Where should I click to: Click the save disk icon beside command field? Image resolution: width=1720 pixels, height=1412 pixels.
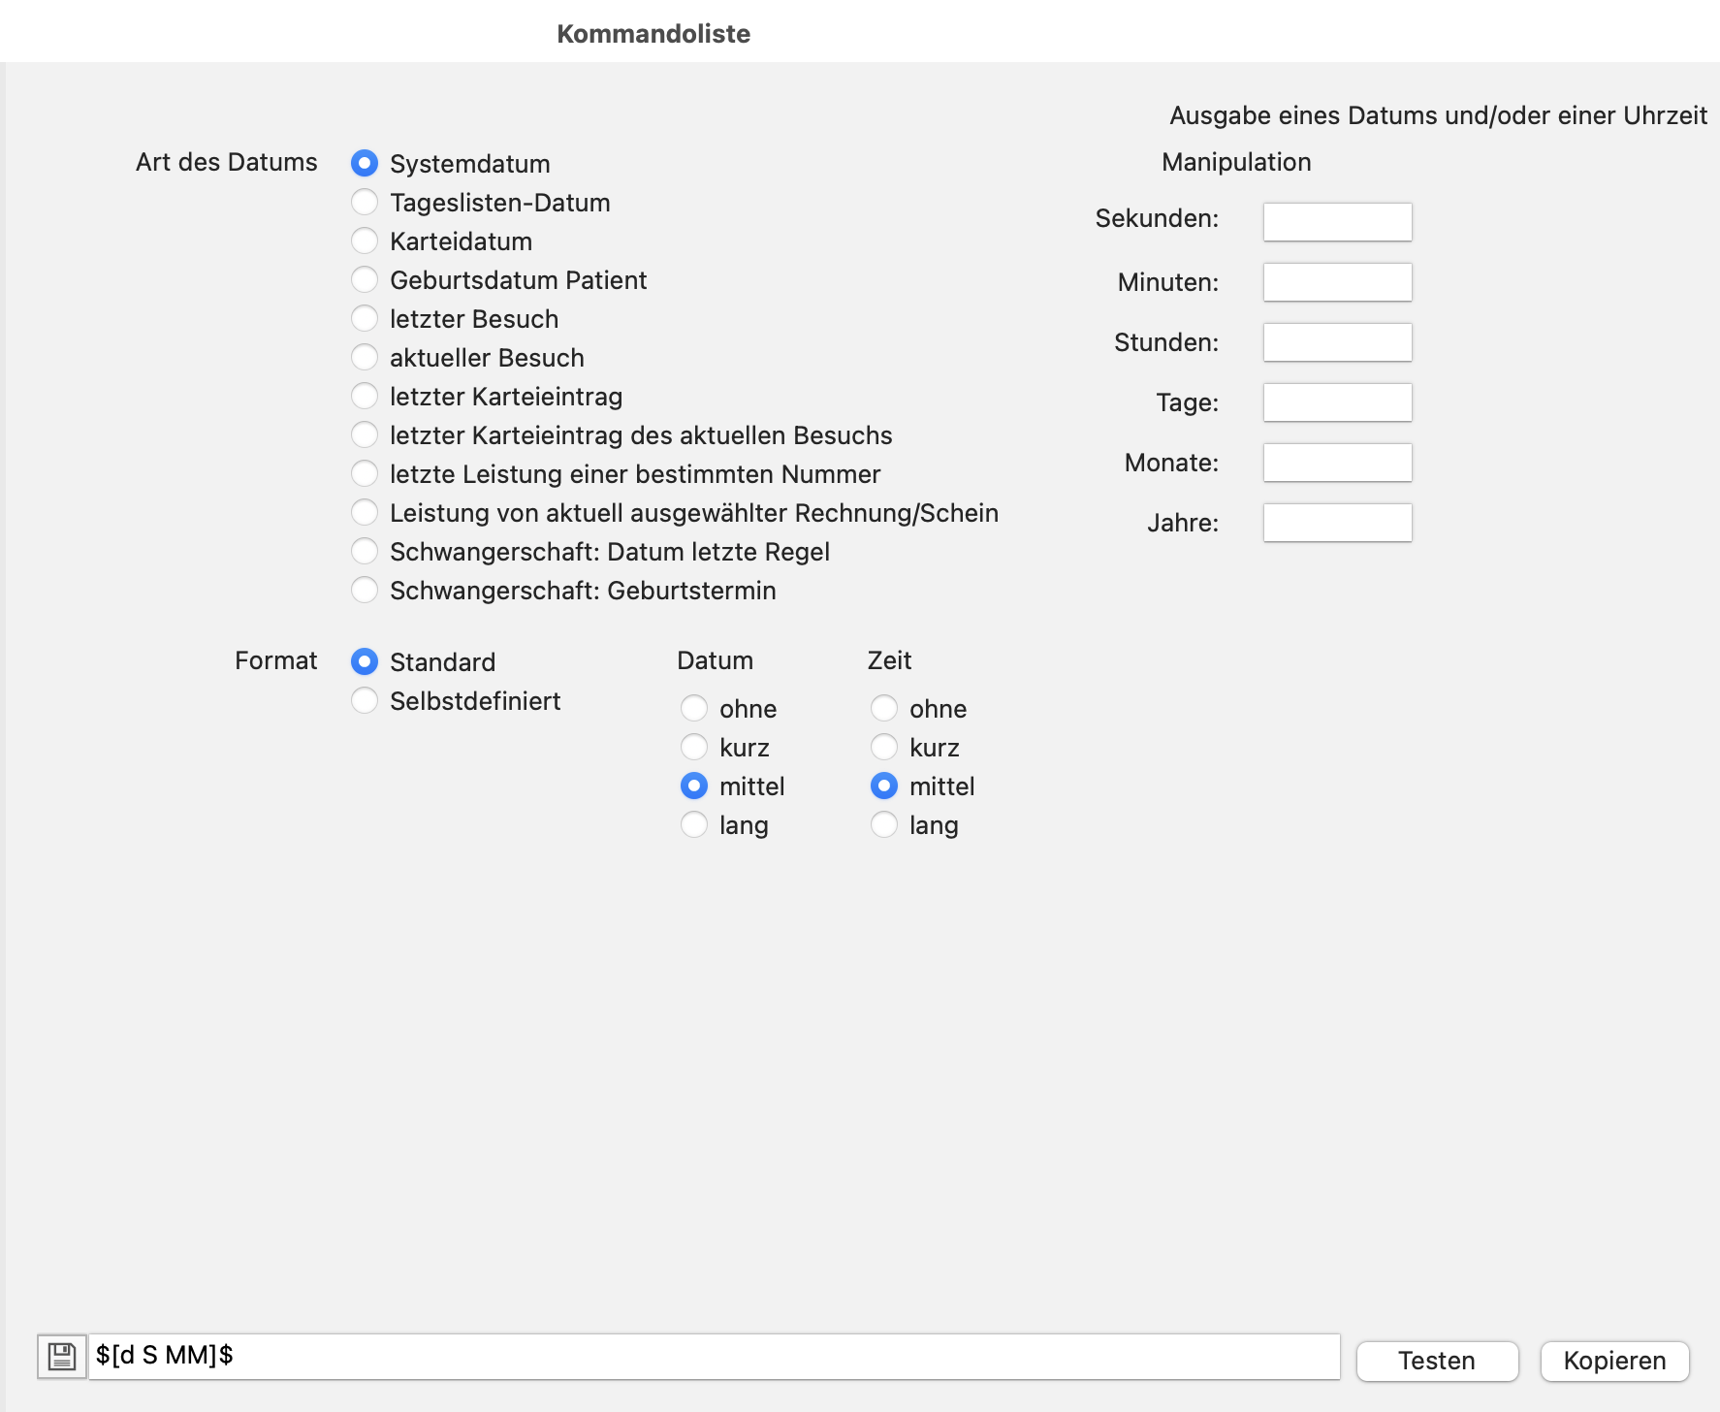61,1356
